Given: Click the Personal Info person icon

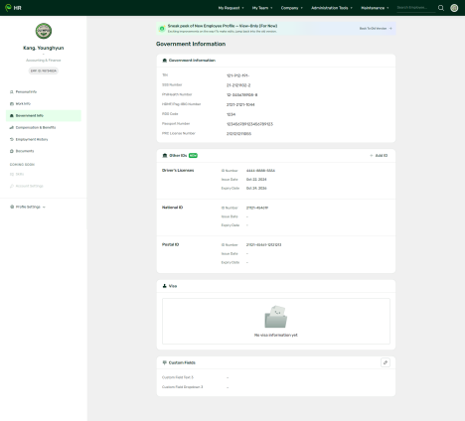Looking at the screenshot, I should (12, 92).
